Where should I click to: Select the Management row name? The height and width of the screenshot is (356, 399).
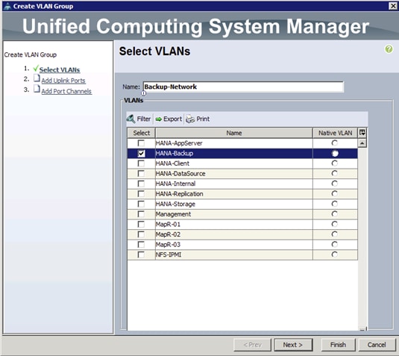coord(173,214)
